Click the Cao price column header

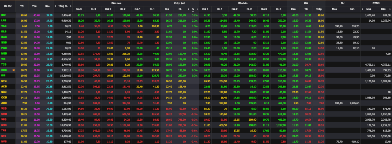pyautogui.click(x=293, y=9)
